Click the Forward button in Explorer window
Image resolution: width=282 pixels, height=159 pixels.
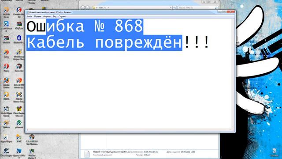pyautogui.click(x=87, y=8)
